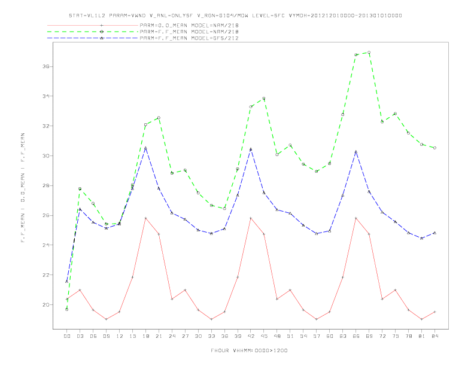Click x-axis forecast hour label 60
This screenshot has height=366, width=474.
(x=330, y=336)
